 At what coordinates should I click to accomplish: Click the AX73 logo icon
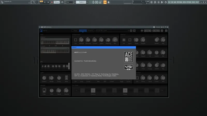41,31
